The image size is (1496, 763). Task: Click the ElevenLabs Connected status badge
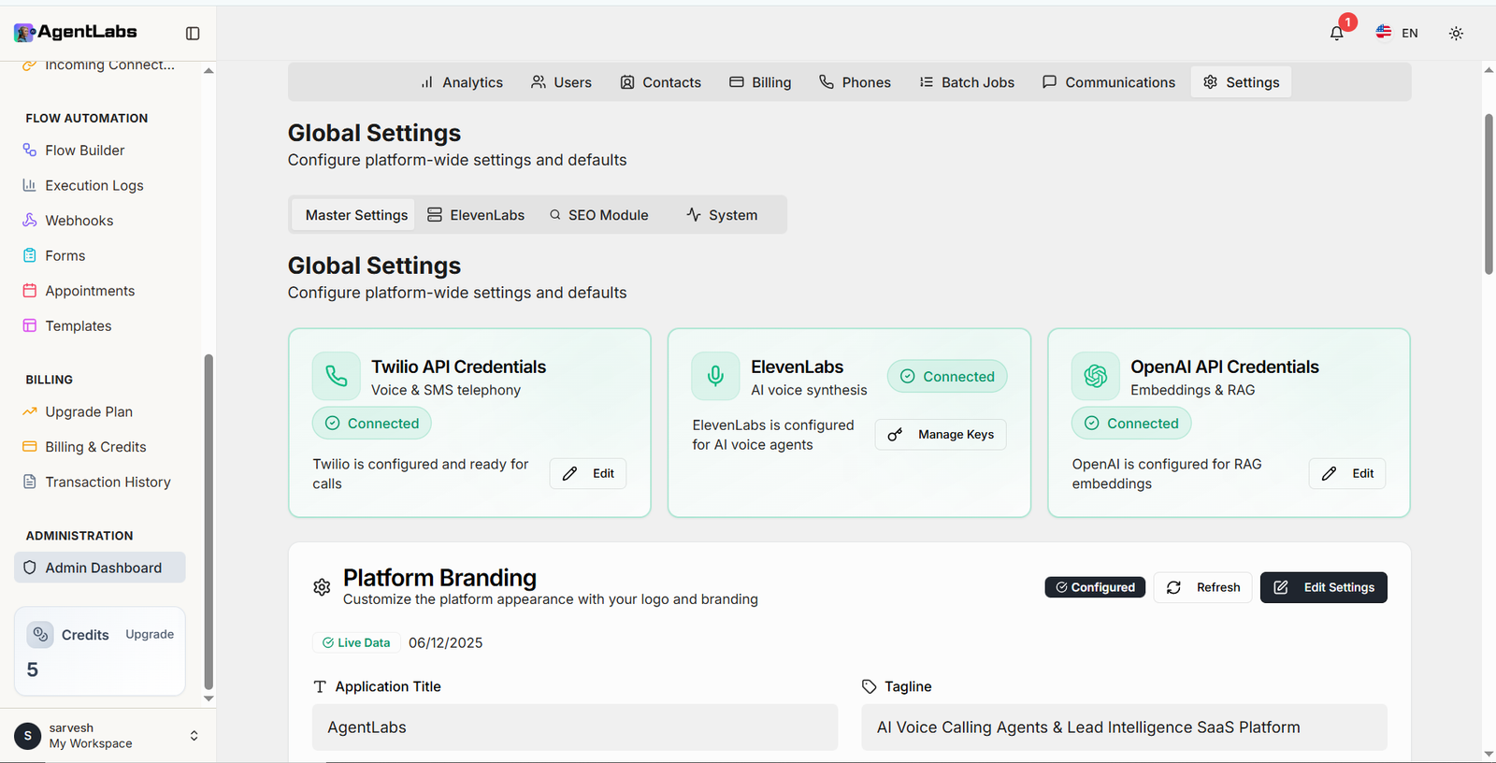[x=947, y=376]
